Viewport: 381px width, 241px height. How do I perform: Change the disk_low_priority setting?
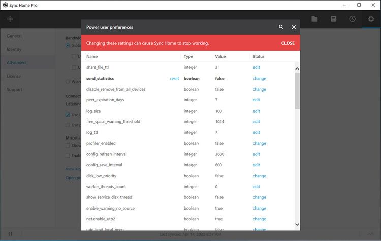pos(259,176)
